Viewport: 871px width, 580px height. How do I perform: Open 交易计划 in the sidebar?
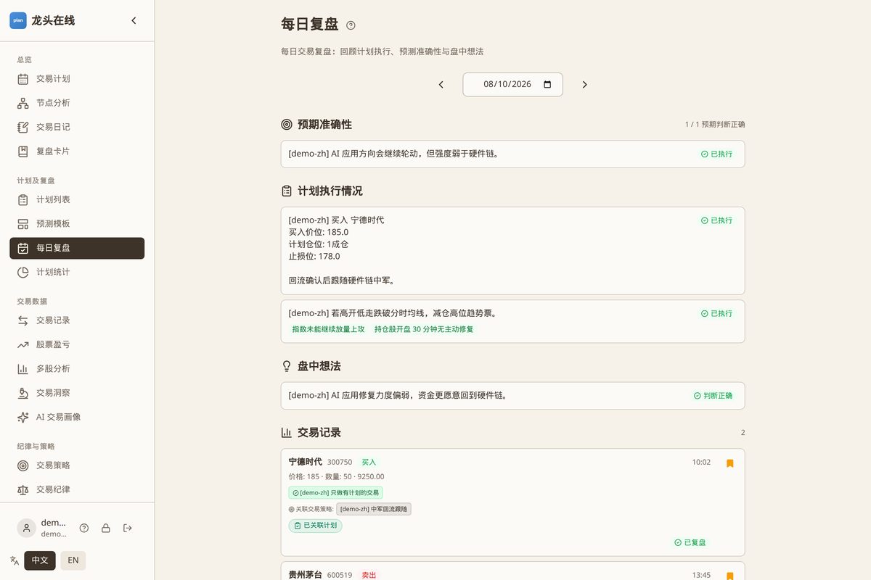[x=77, y=79]
